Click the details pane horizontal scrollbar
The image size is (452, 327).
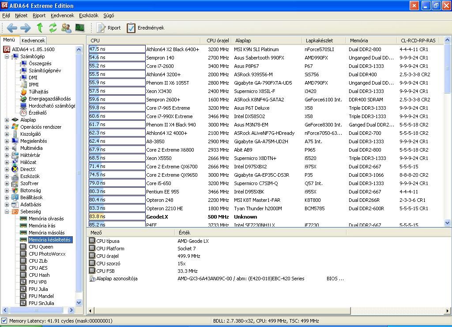(222, 311)
